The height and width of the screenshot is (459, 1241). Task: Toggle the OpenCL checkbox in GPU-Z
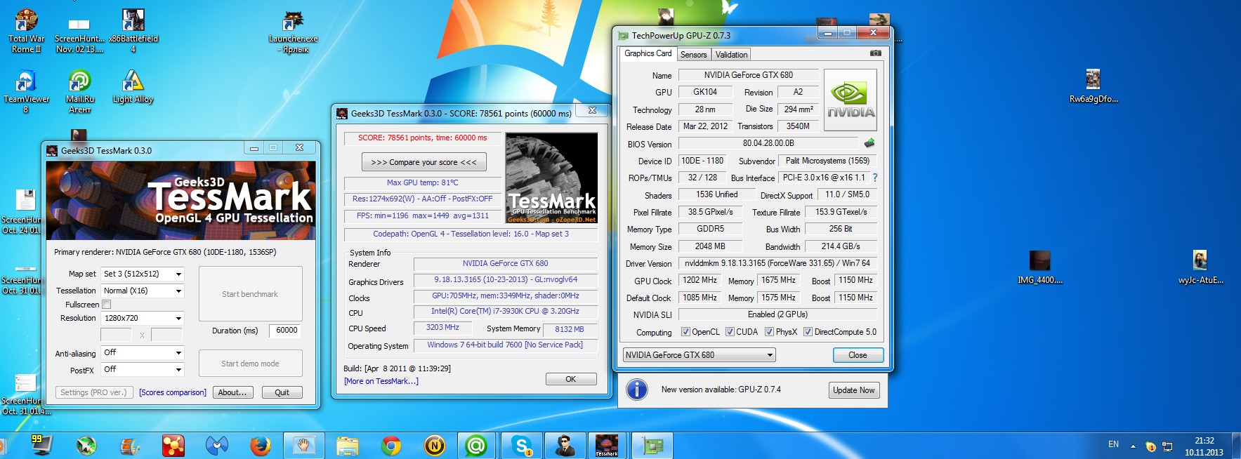pos(685,332)
